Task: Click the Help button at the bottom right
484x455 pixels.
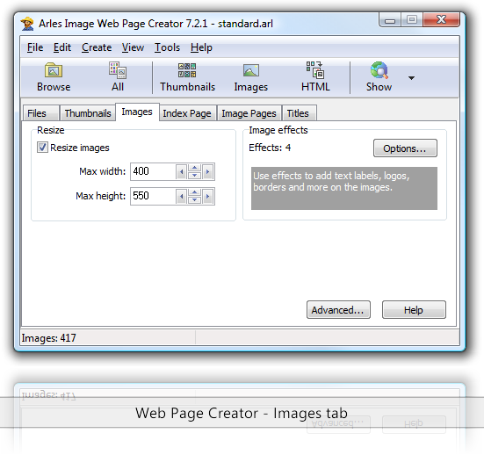Action: click(x=414, y=309)
